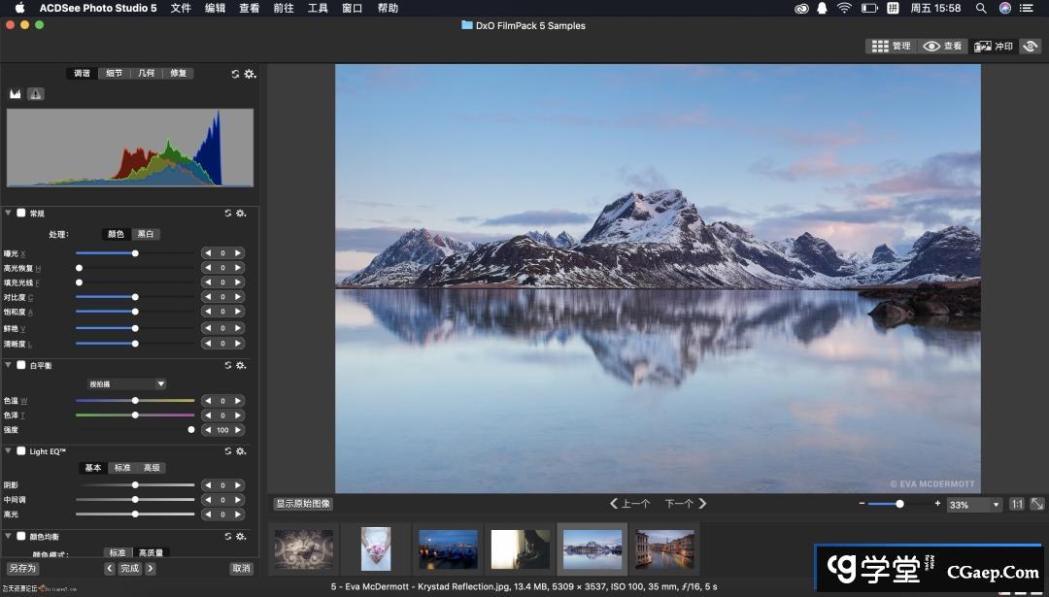Switch to 查看 (View) mode
Image resolution: width=1049 pixels, height=597 pixels.
(942, 46)
